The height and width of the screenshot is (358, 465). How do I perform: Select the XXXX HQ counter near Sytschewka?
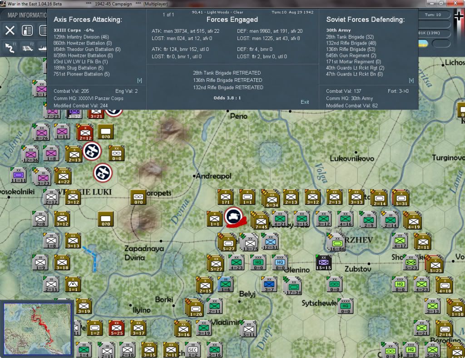(x=345, y=306)
